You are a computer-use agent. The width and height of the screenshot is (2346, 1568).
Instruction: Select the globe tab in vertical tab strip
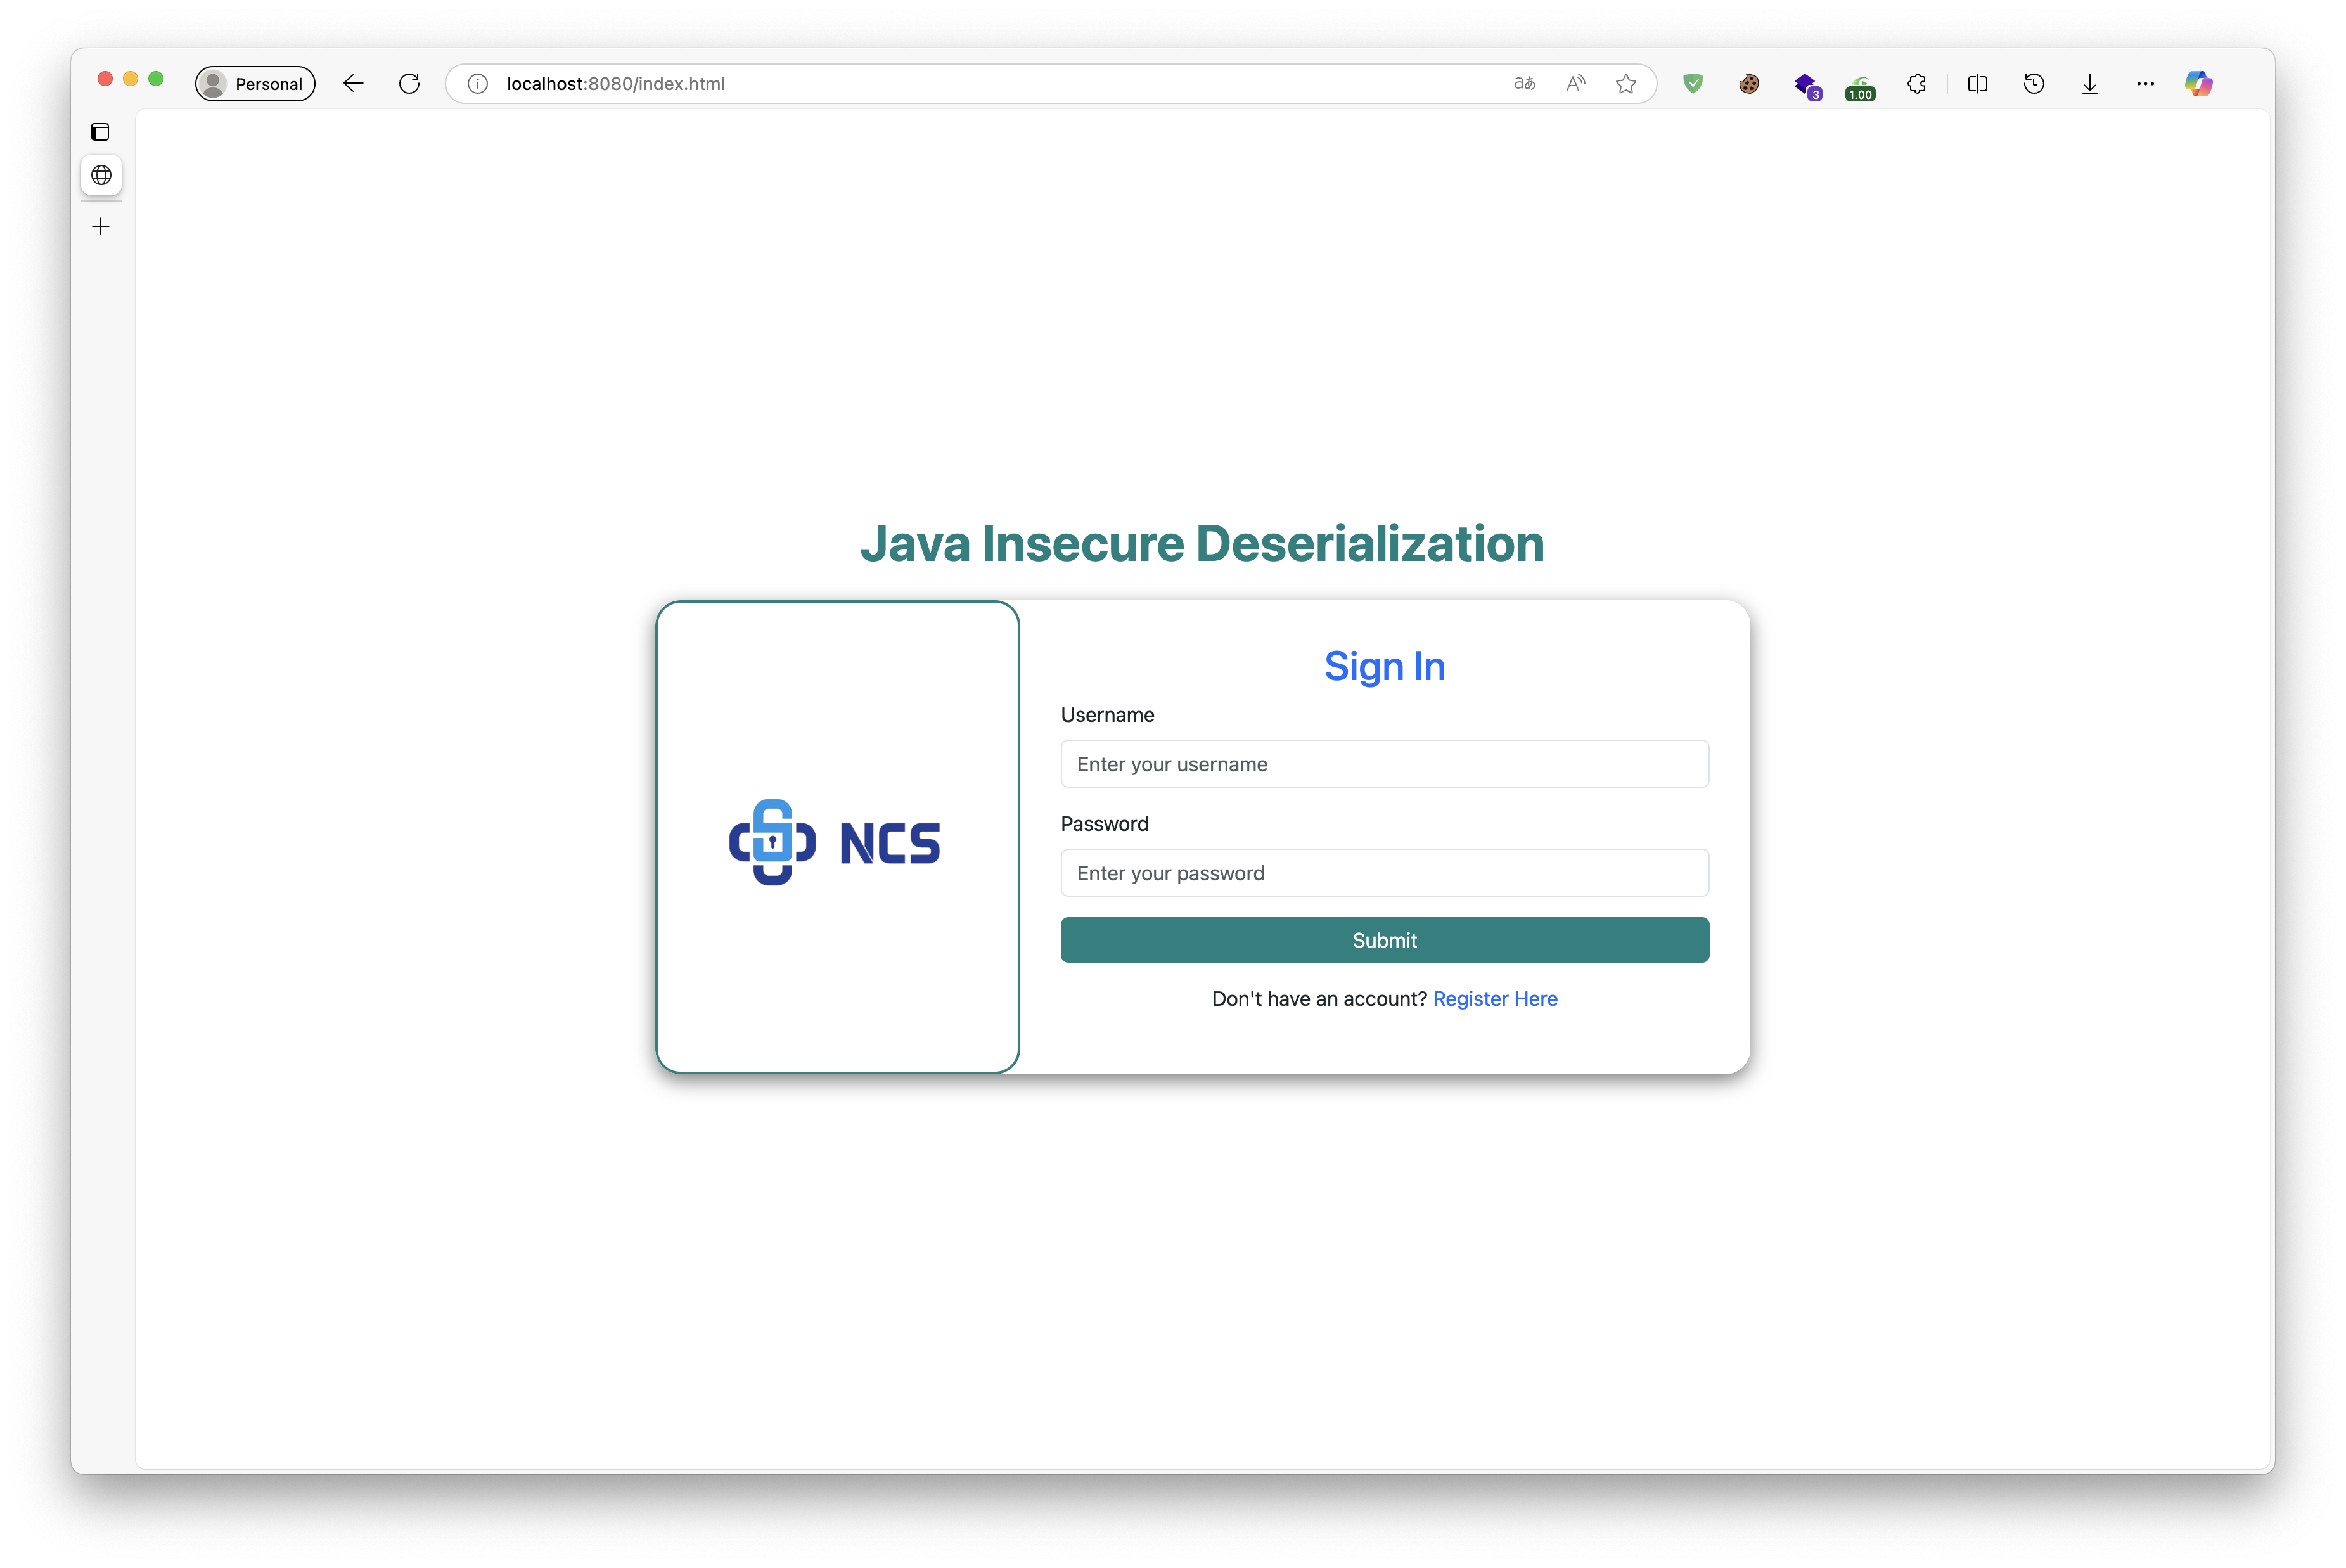[x=101, y=175]
